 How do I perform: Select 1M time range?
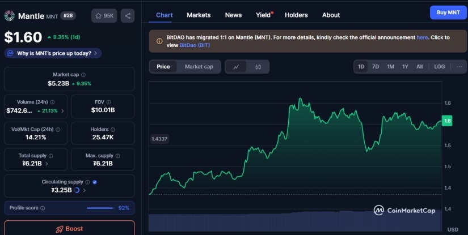(x=390, y=67)
